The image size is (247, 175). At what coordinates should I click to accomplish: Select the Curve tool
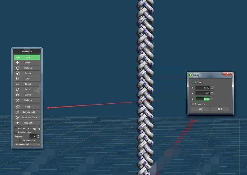coord(27,95)
